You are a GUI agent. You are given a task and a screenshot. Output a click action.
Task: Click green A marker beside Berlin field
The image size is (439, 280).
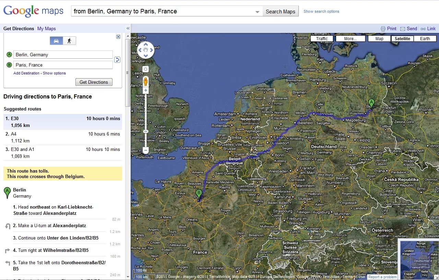click(9, 55)
